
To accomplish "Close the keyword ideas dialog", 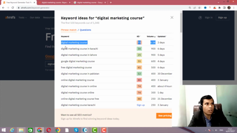I will [172, 17].
